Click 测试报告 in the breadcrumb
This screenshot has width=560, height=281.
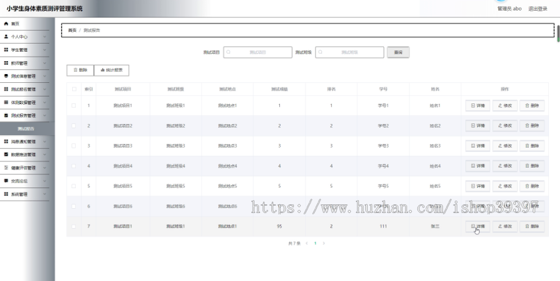pyautogui.click(x=92, y=31)
